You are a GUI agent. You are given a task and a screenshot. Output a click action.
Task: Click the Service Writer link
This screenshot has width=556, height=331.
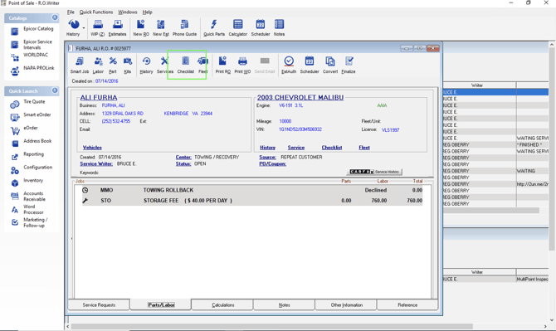[x=96, y=163]
